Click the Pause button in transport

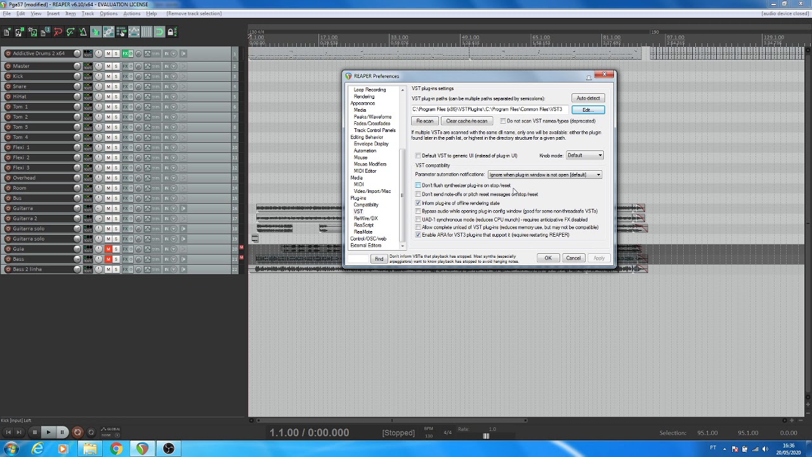[62, 432]
